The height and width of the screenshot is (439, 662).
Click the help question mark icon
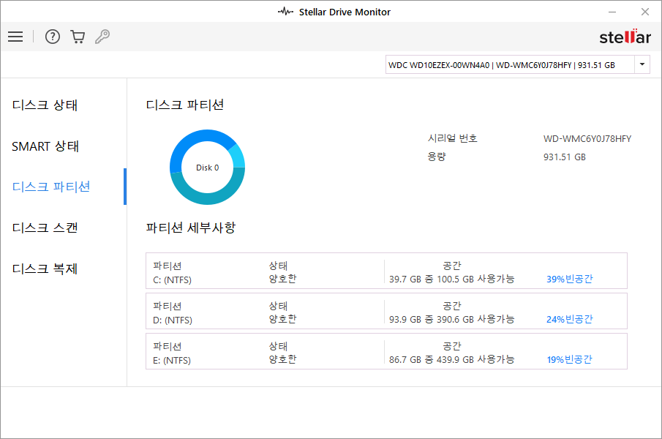coord(52,37)
